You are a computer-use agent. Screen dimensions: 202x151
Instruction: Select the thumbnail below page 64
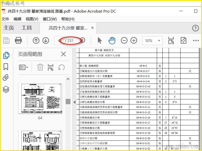[x=40, y=140]
